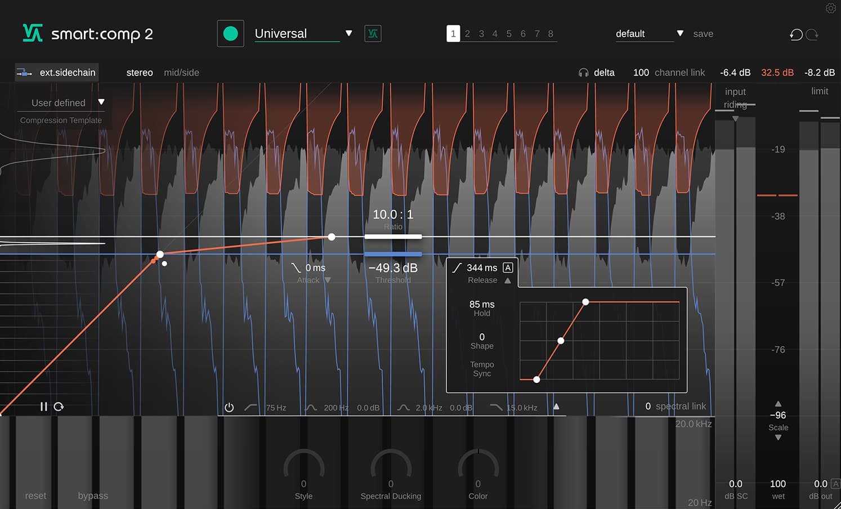Increase meter Scale with up arrow
The height and width of the screenshot is (509, 841).
[x=778, y=404]
